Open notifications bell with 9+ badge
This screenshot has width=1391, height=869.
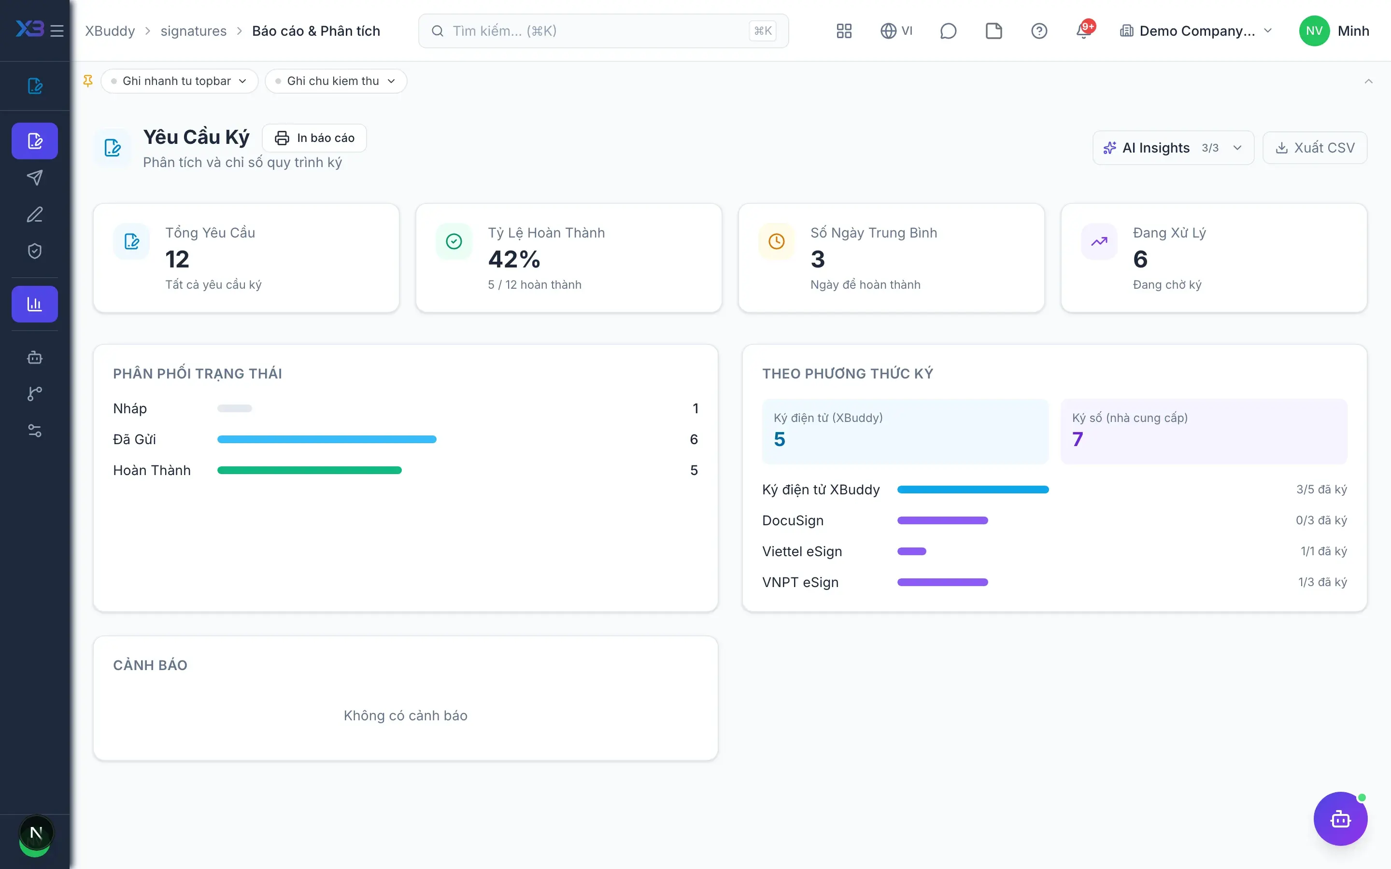(x=1085, y=30)
